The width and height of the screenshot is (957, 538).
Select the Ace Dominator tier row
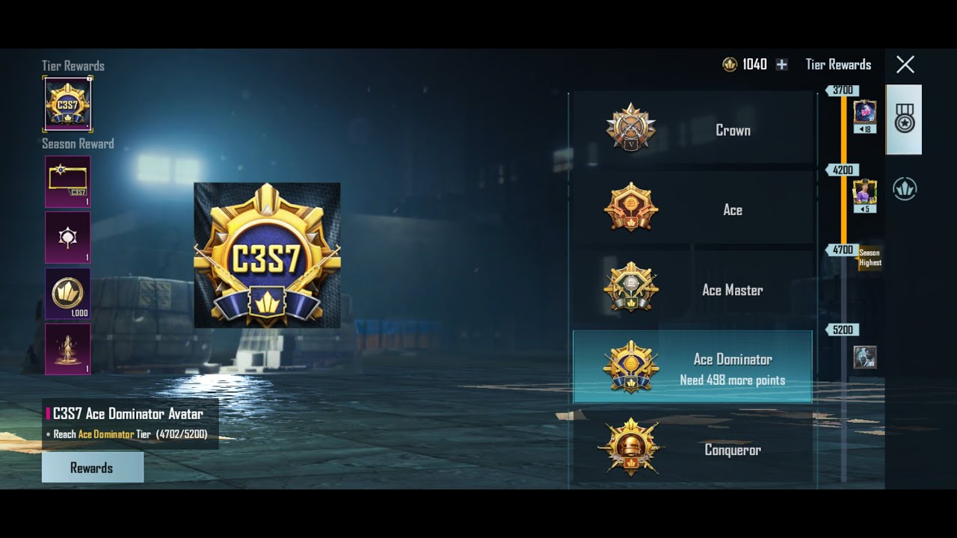(692, 367)
